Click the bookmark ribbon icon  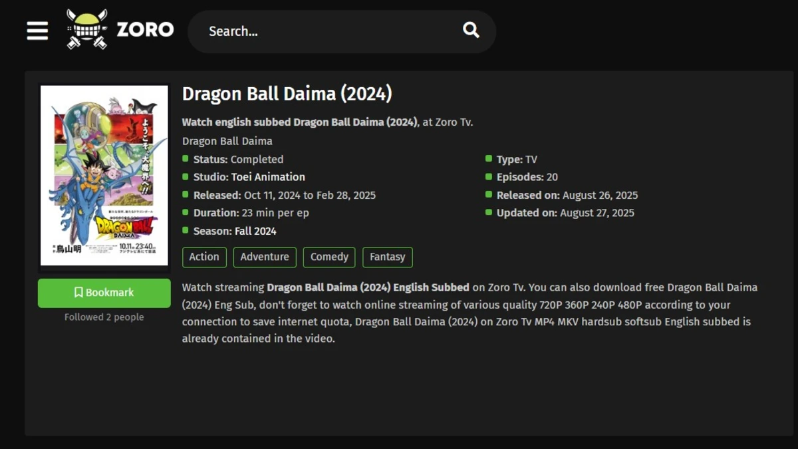(x=78, y=293)
